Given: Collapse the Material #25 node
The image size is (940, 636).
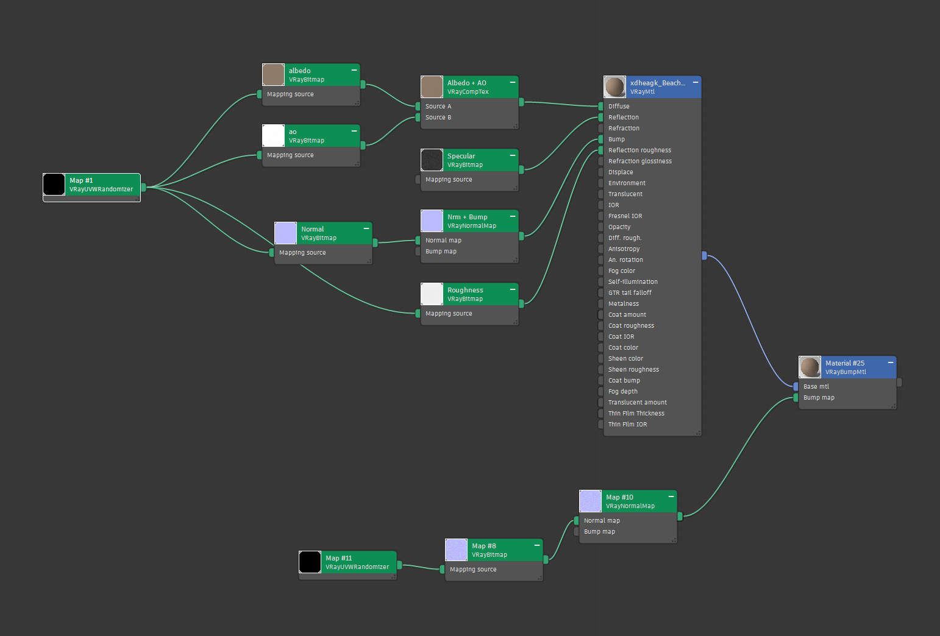Looking at the screenshot, I should (x=891, y=362).
